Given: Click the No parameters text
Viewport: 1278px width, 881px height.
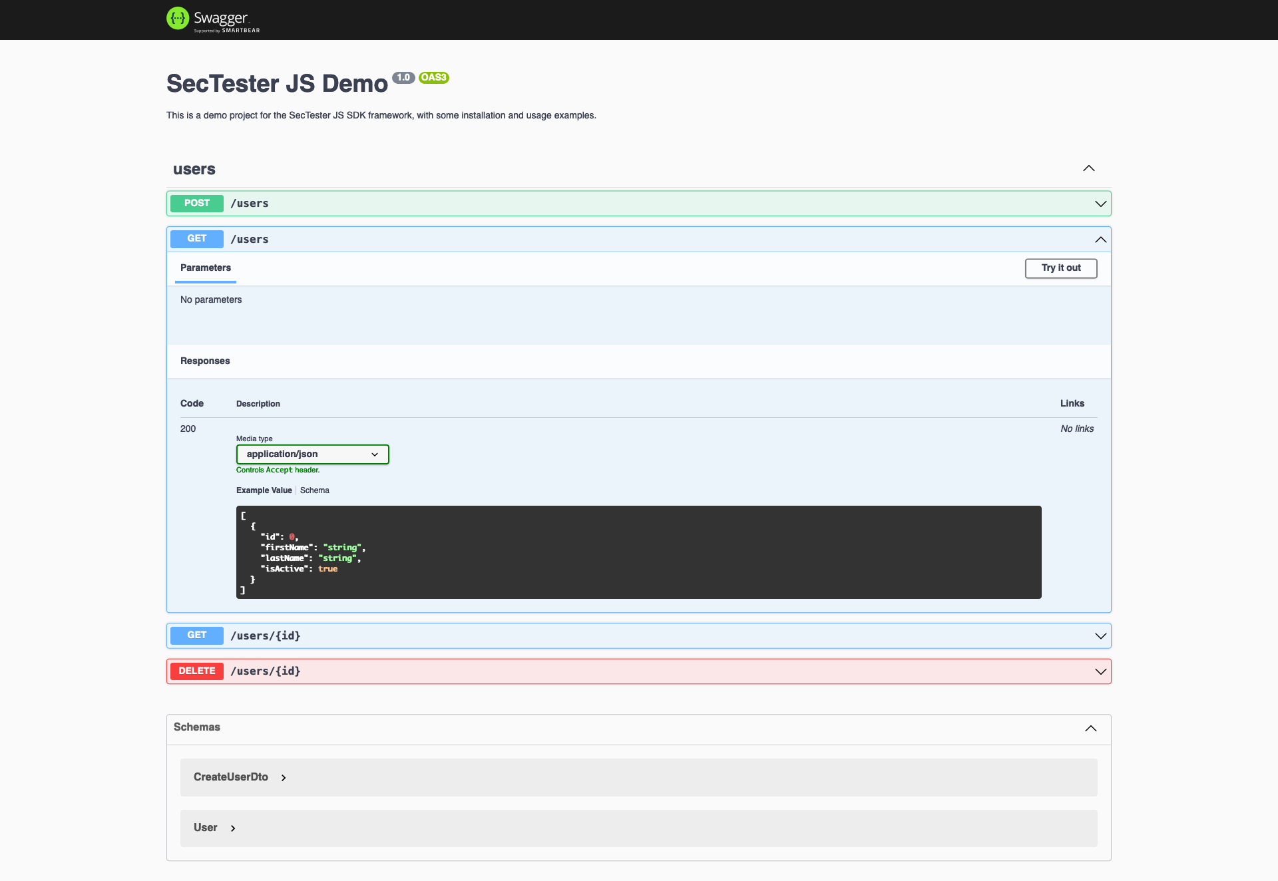Looking at the screenshot, I should [211, 299].
